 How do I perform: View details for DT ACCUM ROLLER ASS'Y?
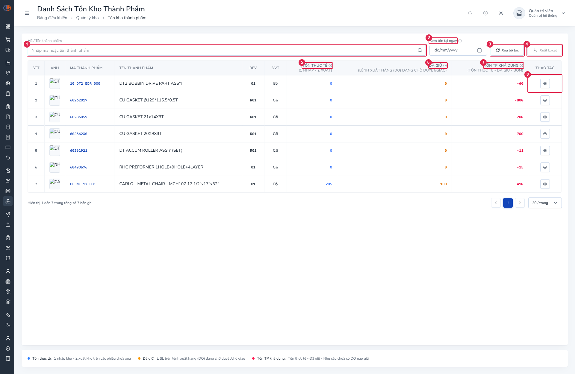click(x=545, y=150)
